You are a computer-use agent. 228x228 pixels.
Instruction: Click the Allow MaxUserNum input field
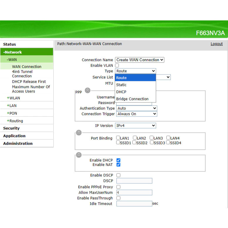click(134, 192)
